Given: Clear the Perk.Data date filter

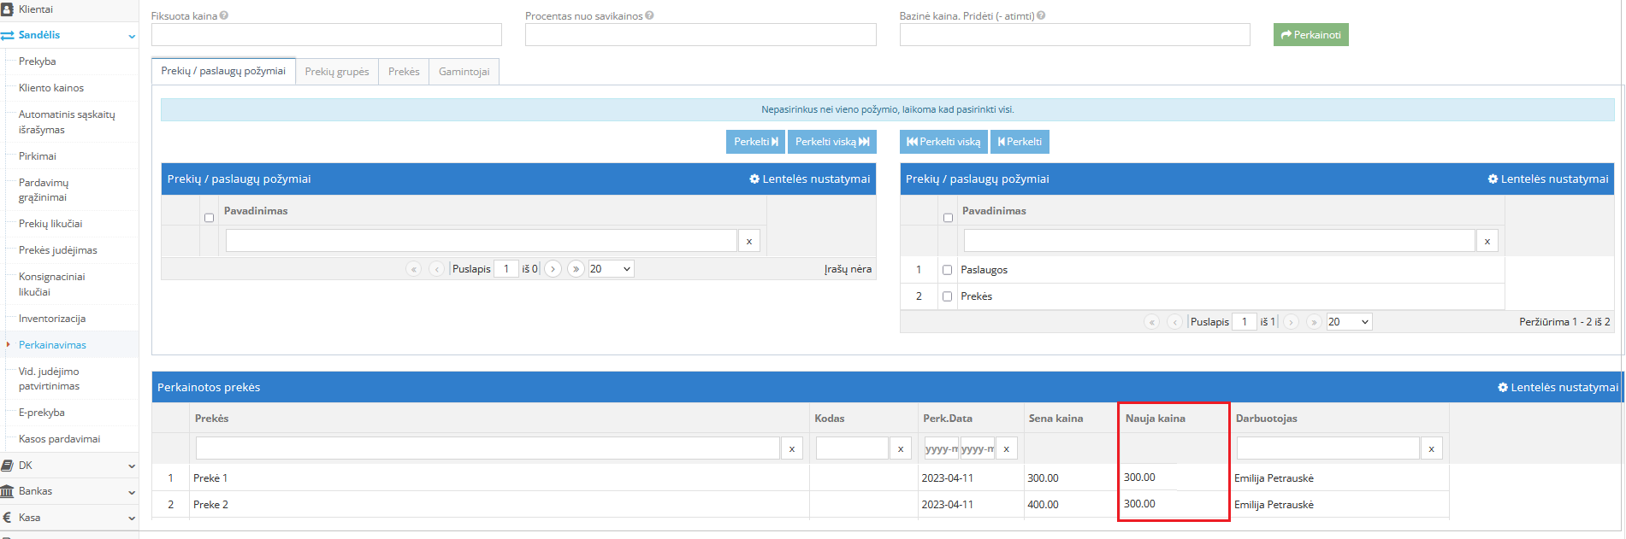Looking at the screenshot, I should [1007, 448].
